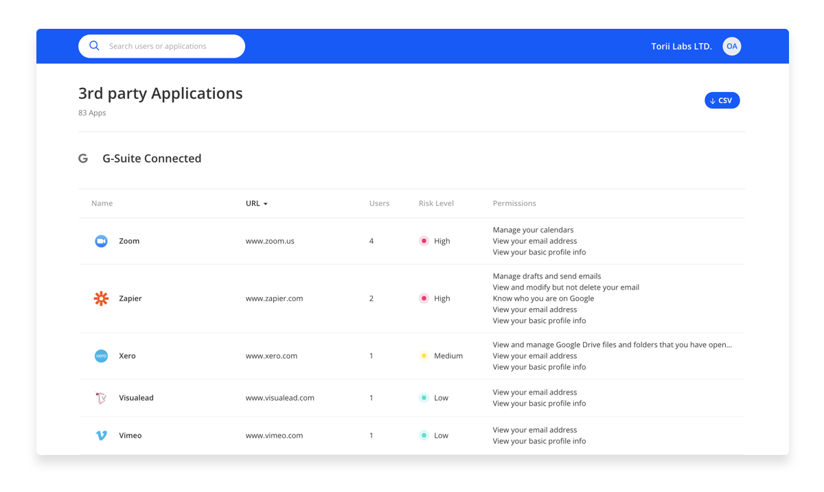Click the Torii Labs LTD. organization name
The width and height of the screenshot is (824, 492).
pos(681,46)
